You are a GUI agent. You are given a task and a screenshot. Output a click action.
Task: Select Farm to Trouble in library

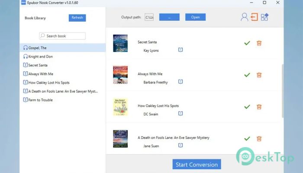(63, 100)
